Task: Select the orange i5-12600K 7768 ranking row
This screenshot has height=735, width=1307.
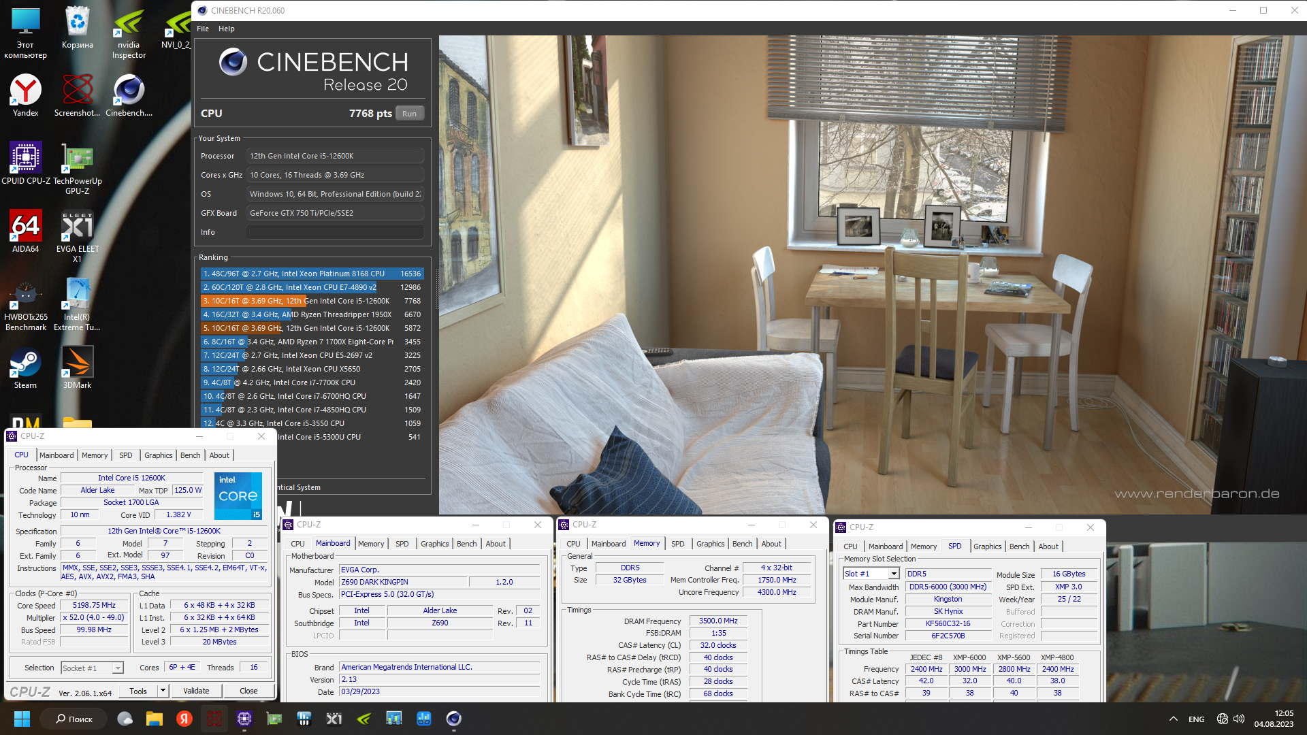Action: 312,301
